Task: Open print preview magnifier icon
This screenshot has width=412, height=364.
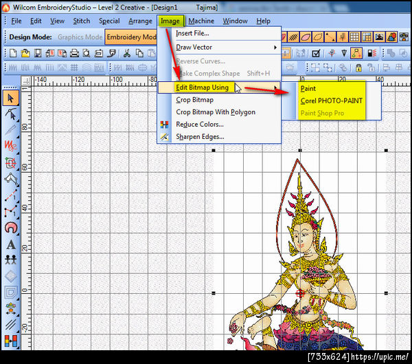Action: point(87,53)
